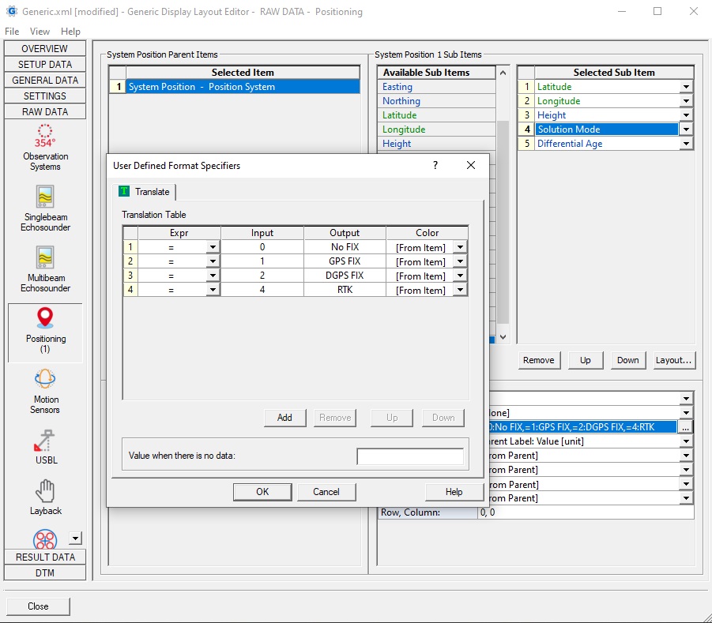Click the Layout... button
The image size is (712, 623).
point(674,360)
